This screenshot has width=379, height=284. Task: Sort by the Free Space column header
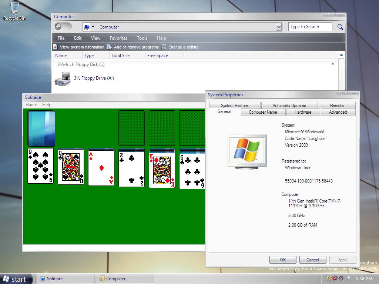pyautogui.click(x=165, y=56)
